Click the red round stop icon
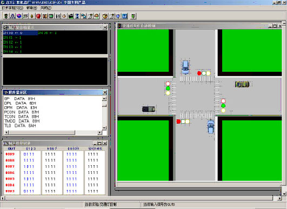This screenshot has height=209, width=287. pyautogui.click(x=38, y=16)
